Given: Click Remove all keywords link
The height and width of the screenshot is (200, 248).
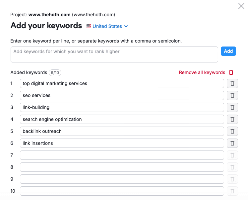Looking at the screenshot, I should pos(202,72).
